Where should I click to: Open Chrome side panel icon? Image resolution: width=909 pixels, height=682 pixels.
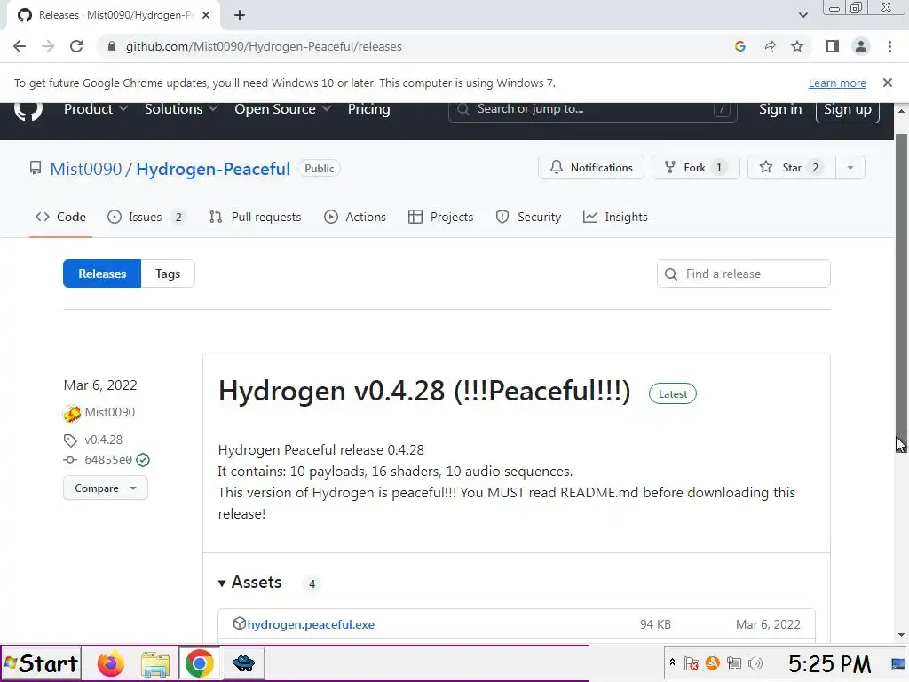tap(833, 46)
